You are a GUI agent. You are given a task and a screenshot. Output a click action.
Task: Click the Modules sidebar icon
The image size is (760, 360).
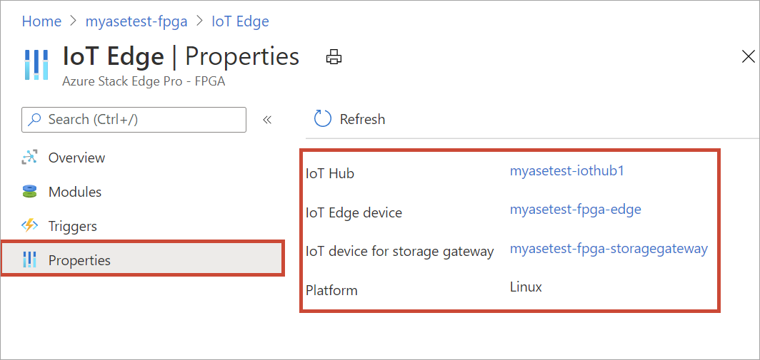(x=29, y=192)
